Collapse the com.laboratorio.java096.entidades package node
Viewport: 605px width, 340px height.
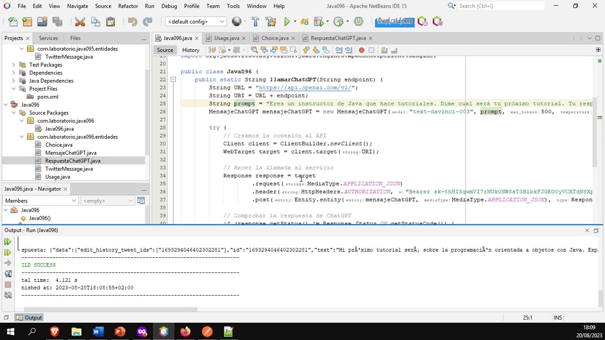[22, 137]
